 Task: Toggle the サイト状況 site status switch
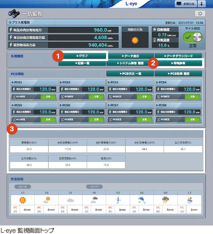point(193,37)
